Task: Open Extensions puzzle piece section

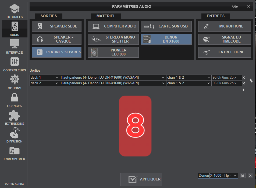Action: pyautogui.click(x=14, y=117)
